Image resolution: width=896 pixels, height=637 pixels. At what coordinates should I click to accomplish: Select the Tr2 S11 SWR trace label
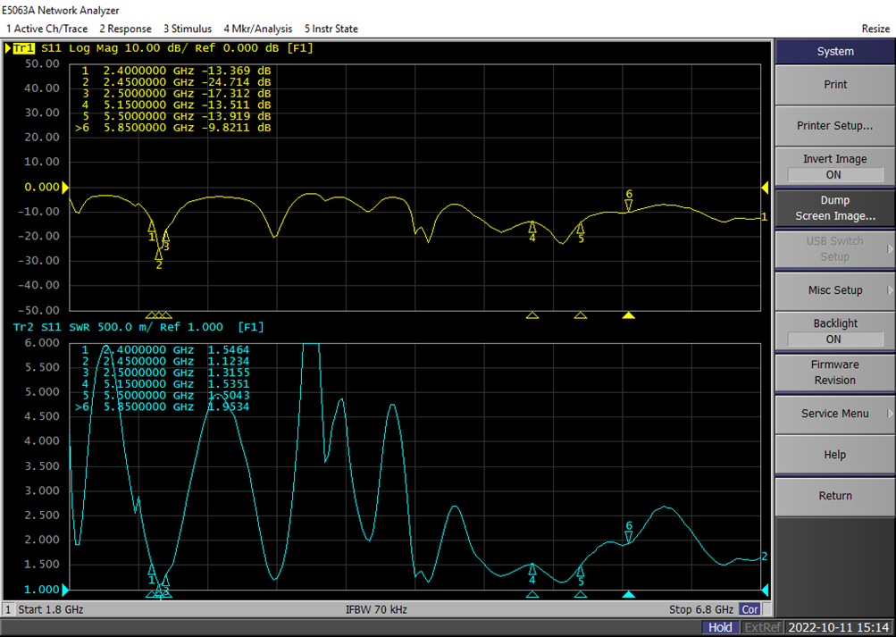point(138,327)
